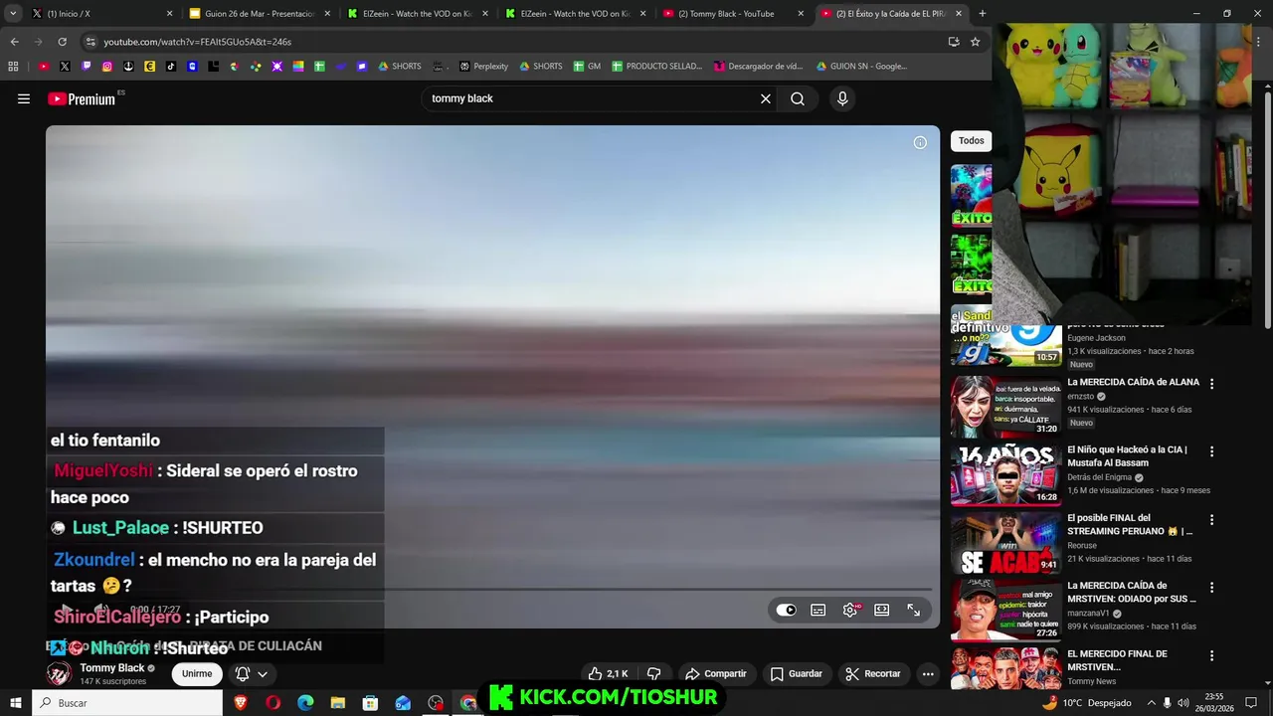
Task: Start voice search with microphone icon
Action: [x=842, y=98]
